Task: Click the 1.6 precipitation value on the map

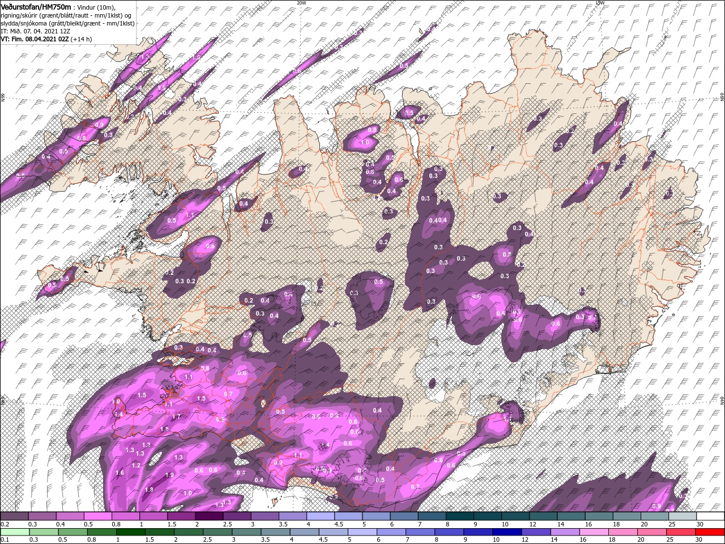Action: click(x=120, y=473)
